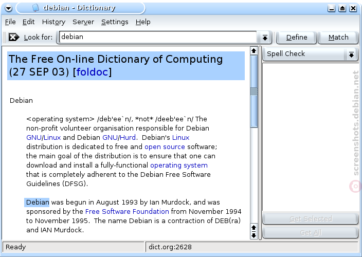Viewport: 362px width, 257px height.
Task: Open the Edit menu
Action: click(28, 22)
